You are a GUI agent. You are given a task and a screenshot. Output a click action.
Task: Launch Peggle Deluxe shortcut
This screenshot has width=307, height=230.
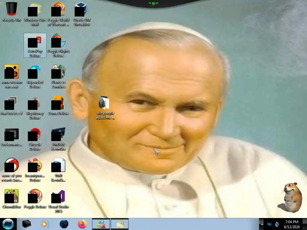pos(35,199)
